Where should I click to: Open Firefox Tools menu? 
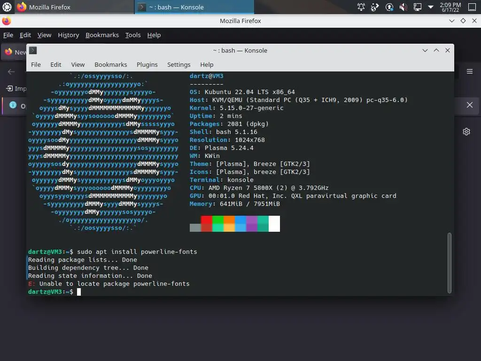click(133, 35)
